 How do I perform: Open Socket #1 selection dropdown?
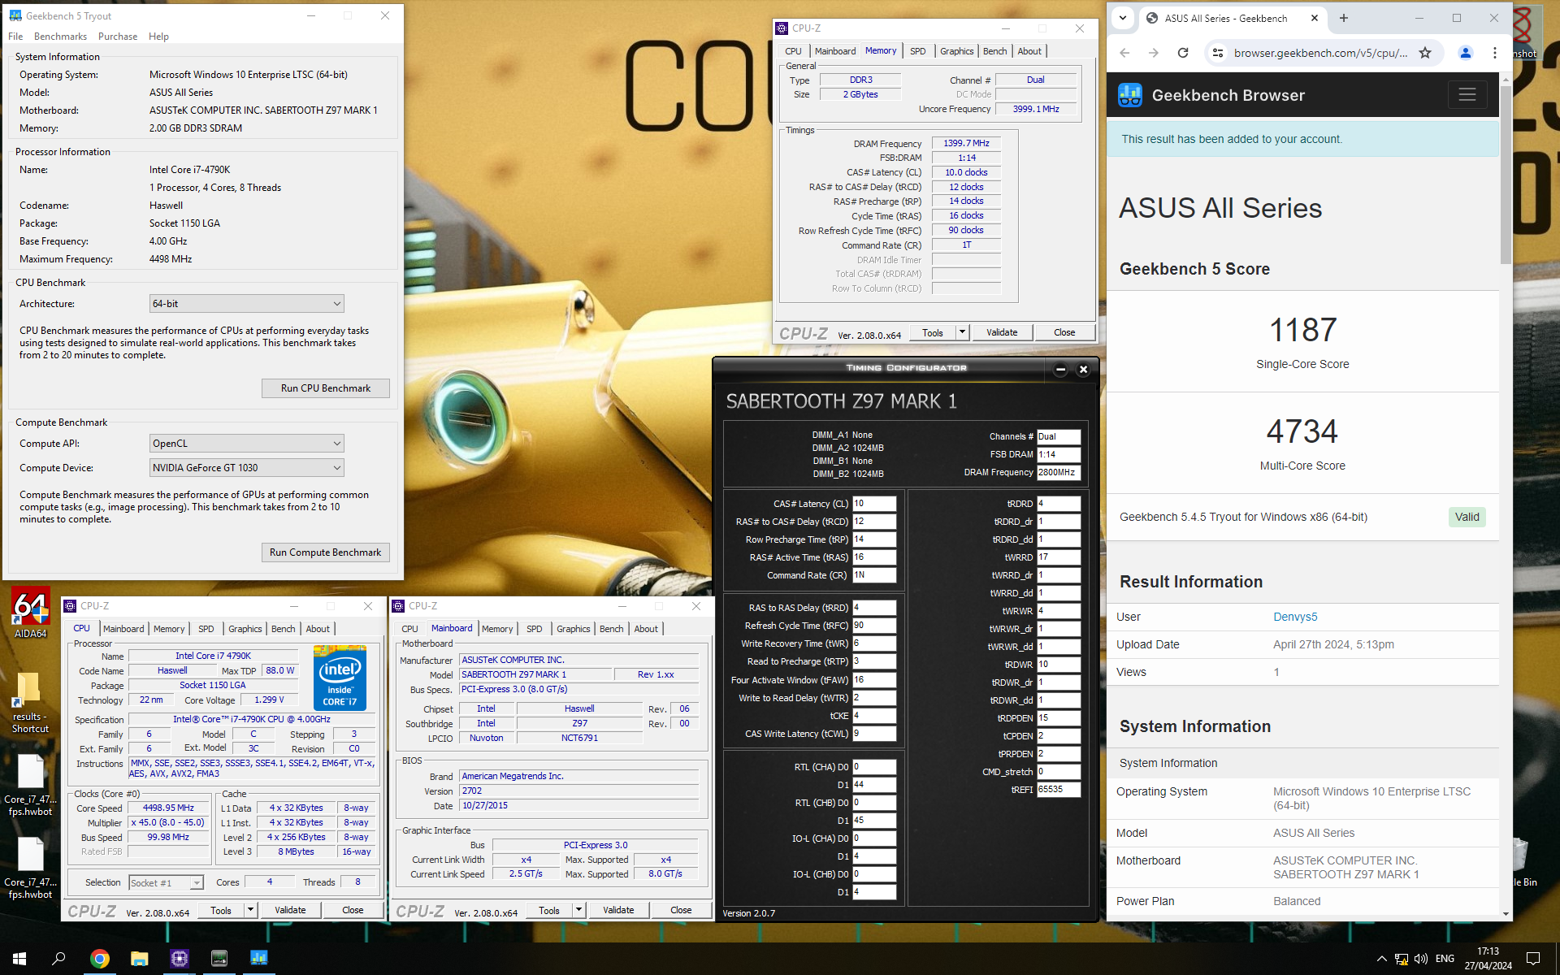(166, 883)
